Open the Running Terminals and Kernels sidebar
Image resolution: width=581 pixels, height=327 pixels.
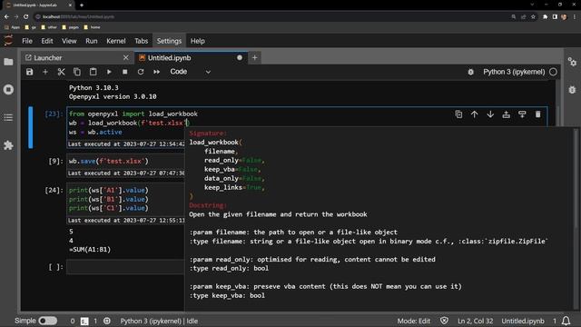pyautogui.click(x=8, y=89)
